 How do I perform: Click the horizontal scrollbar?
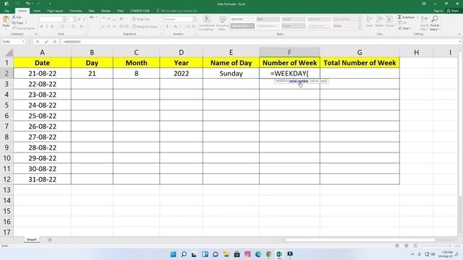(360, 240)
